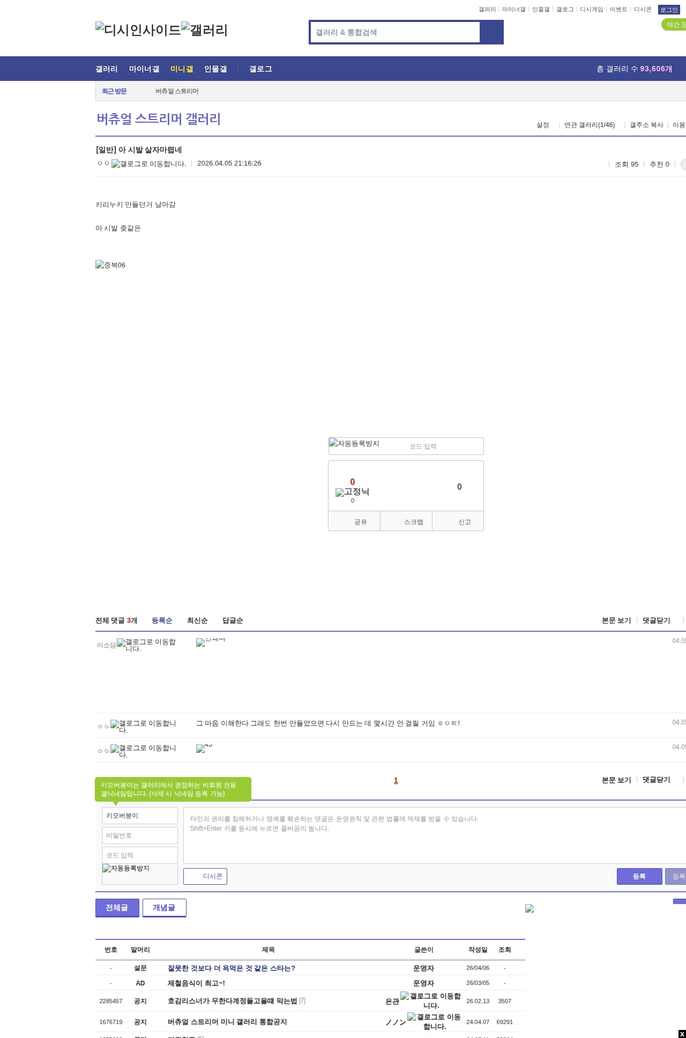Click the 갤러리 logo next to 디시인사이드

click(205, 30)
